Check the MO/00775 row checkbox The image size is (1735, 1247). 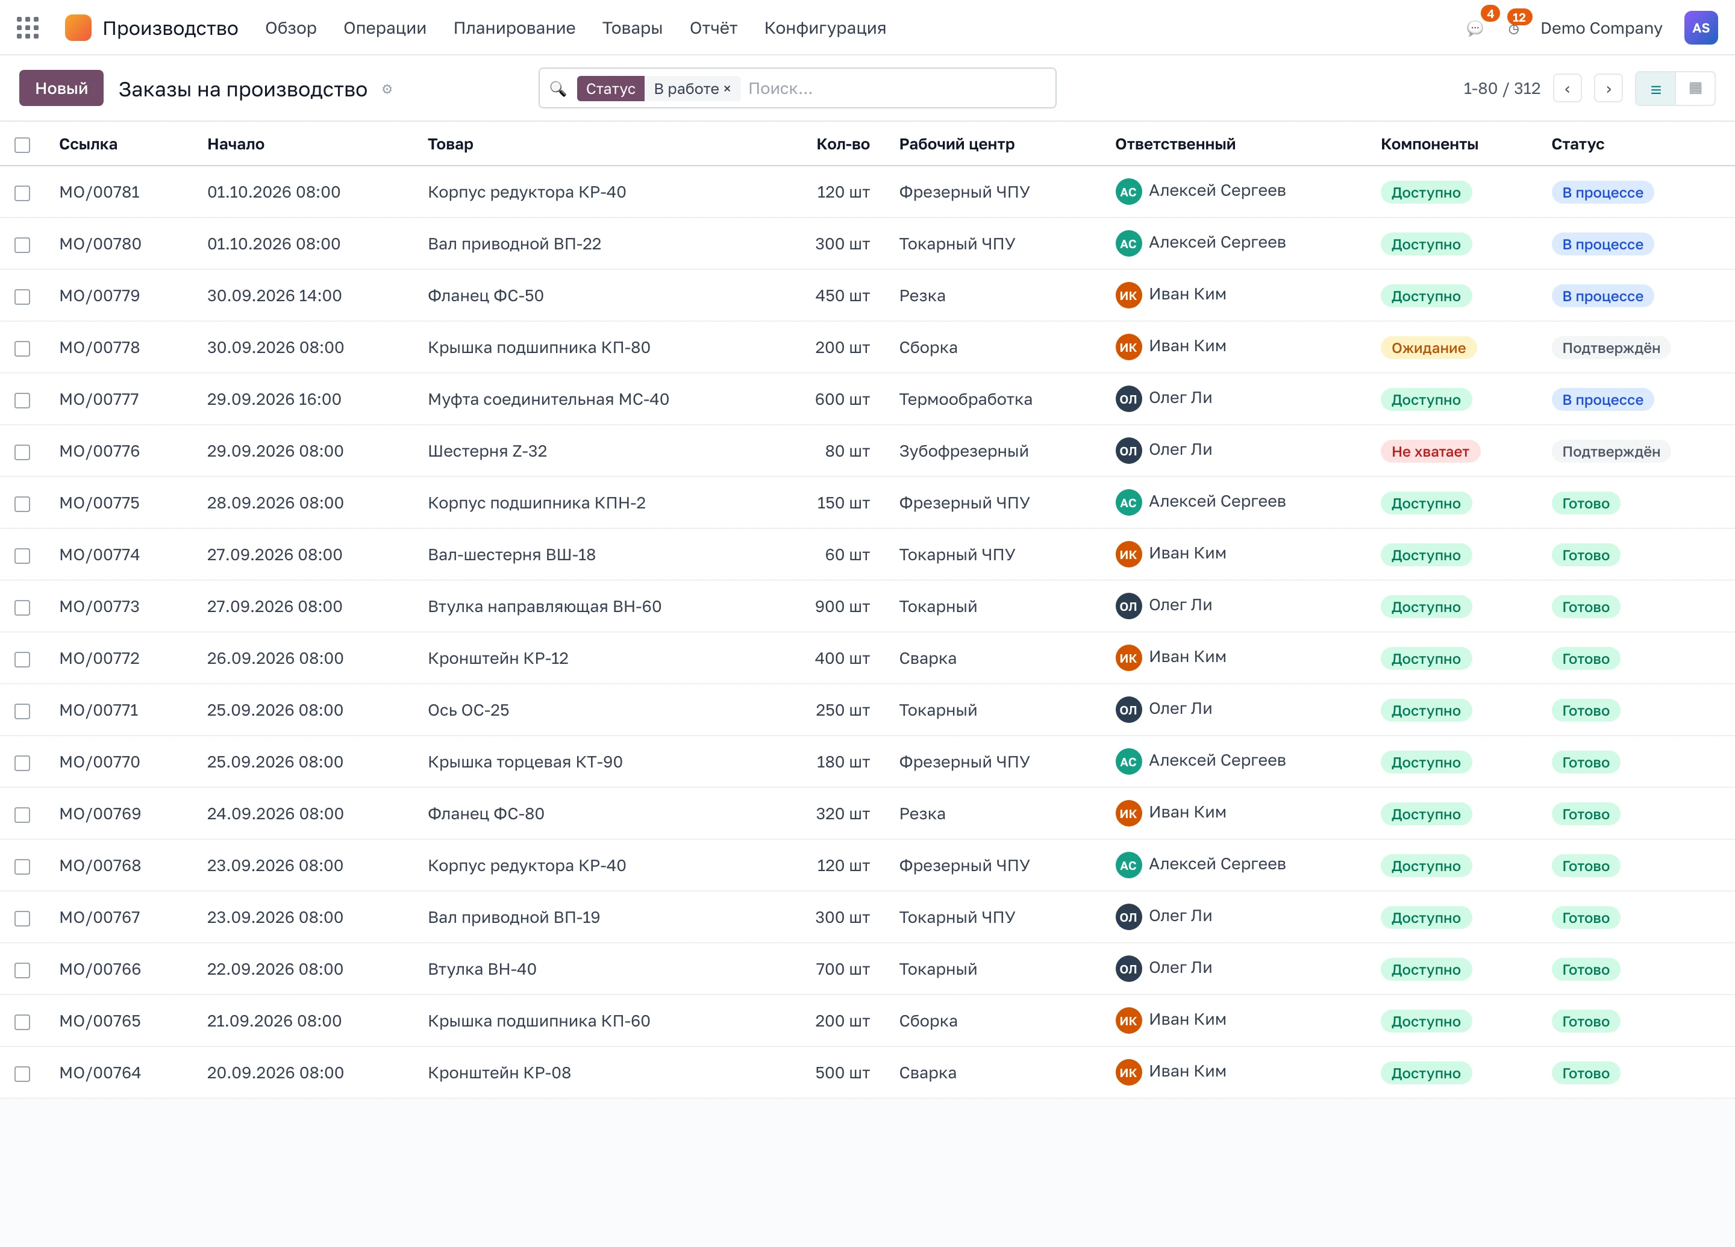pos(23,504)
